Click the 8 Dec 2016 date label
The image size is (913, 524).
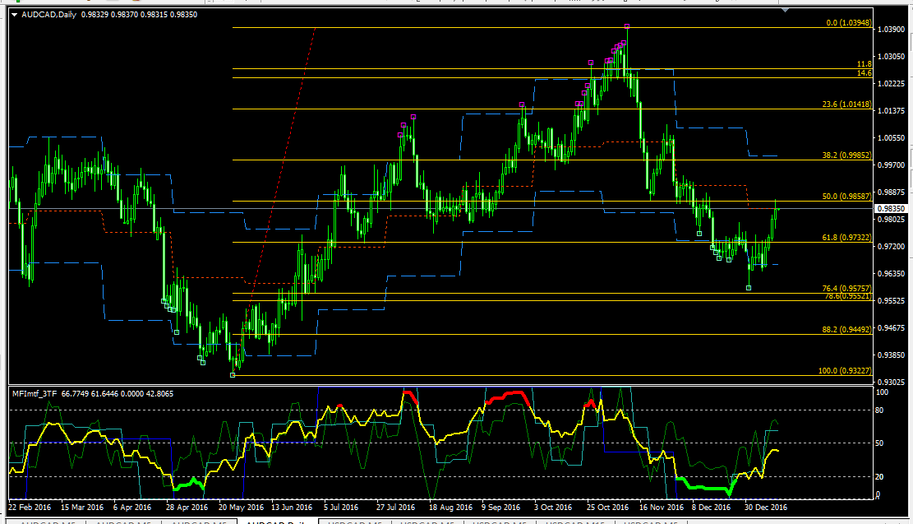[711, 507]
